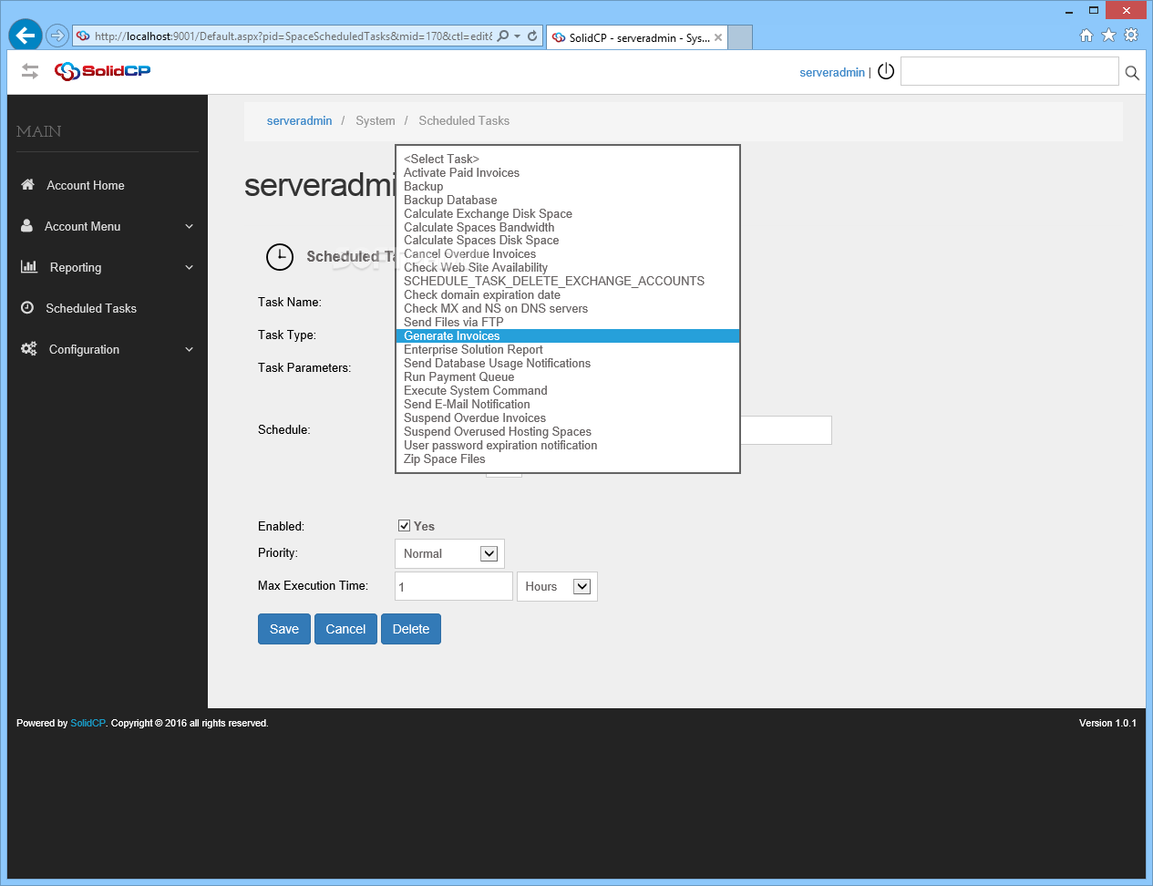Open the Priority Normal dropdown

(x=449, y=553)
